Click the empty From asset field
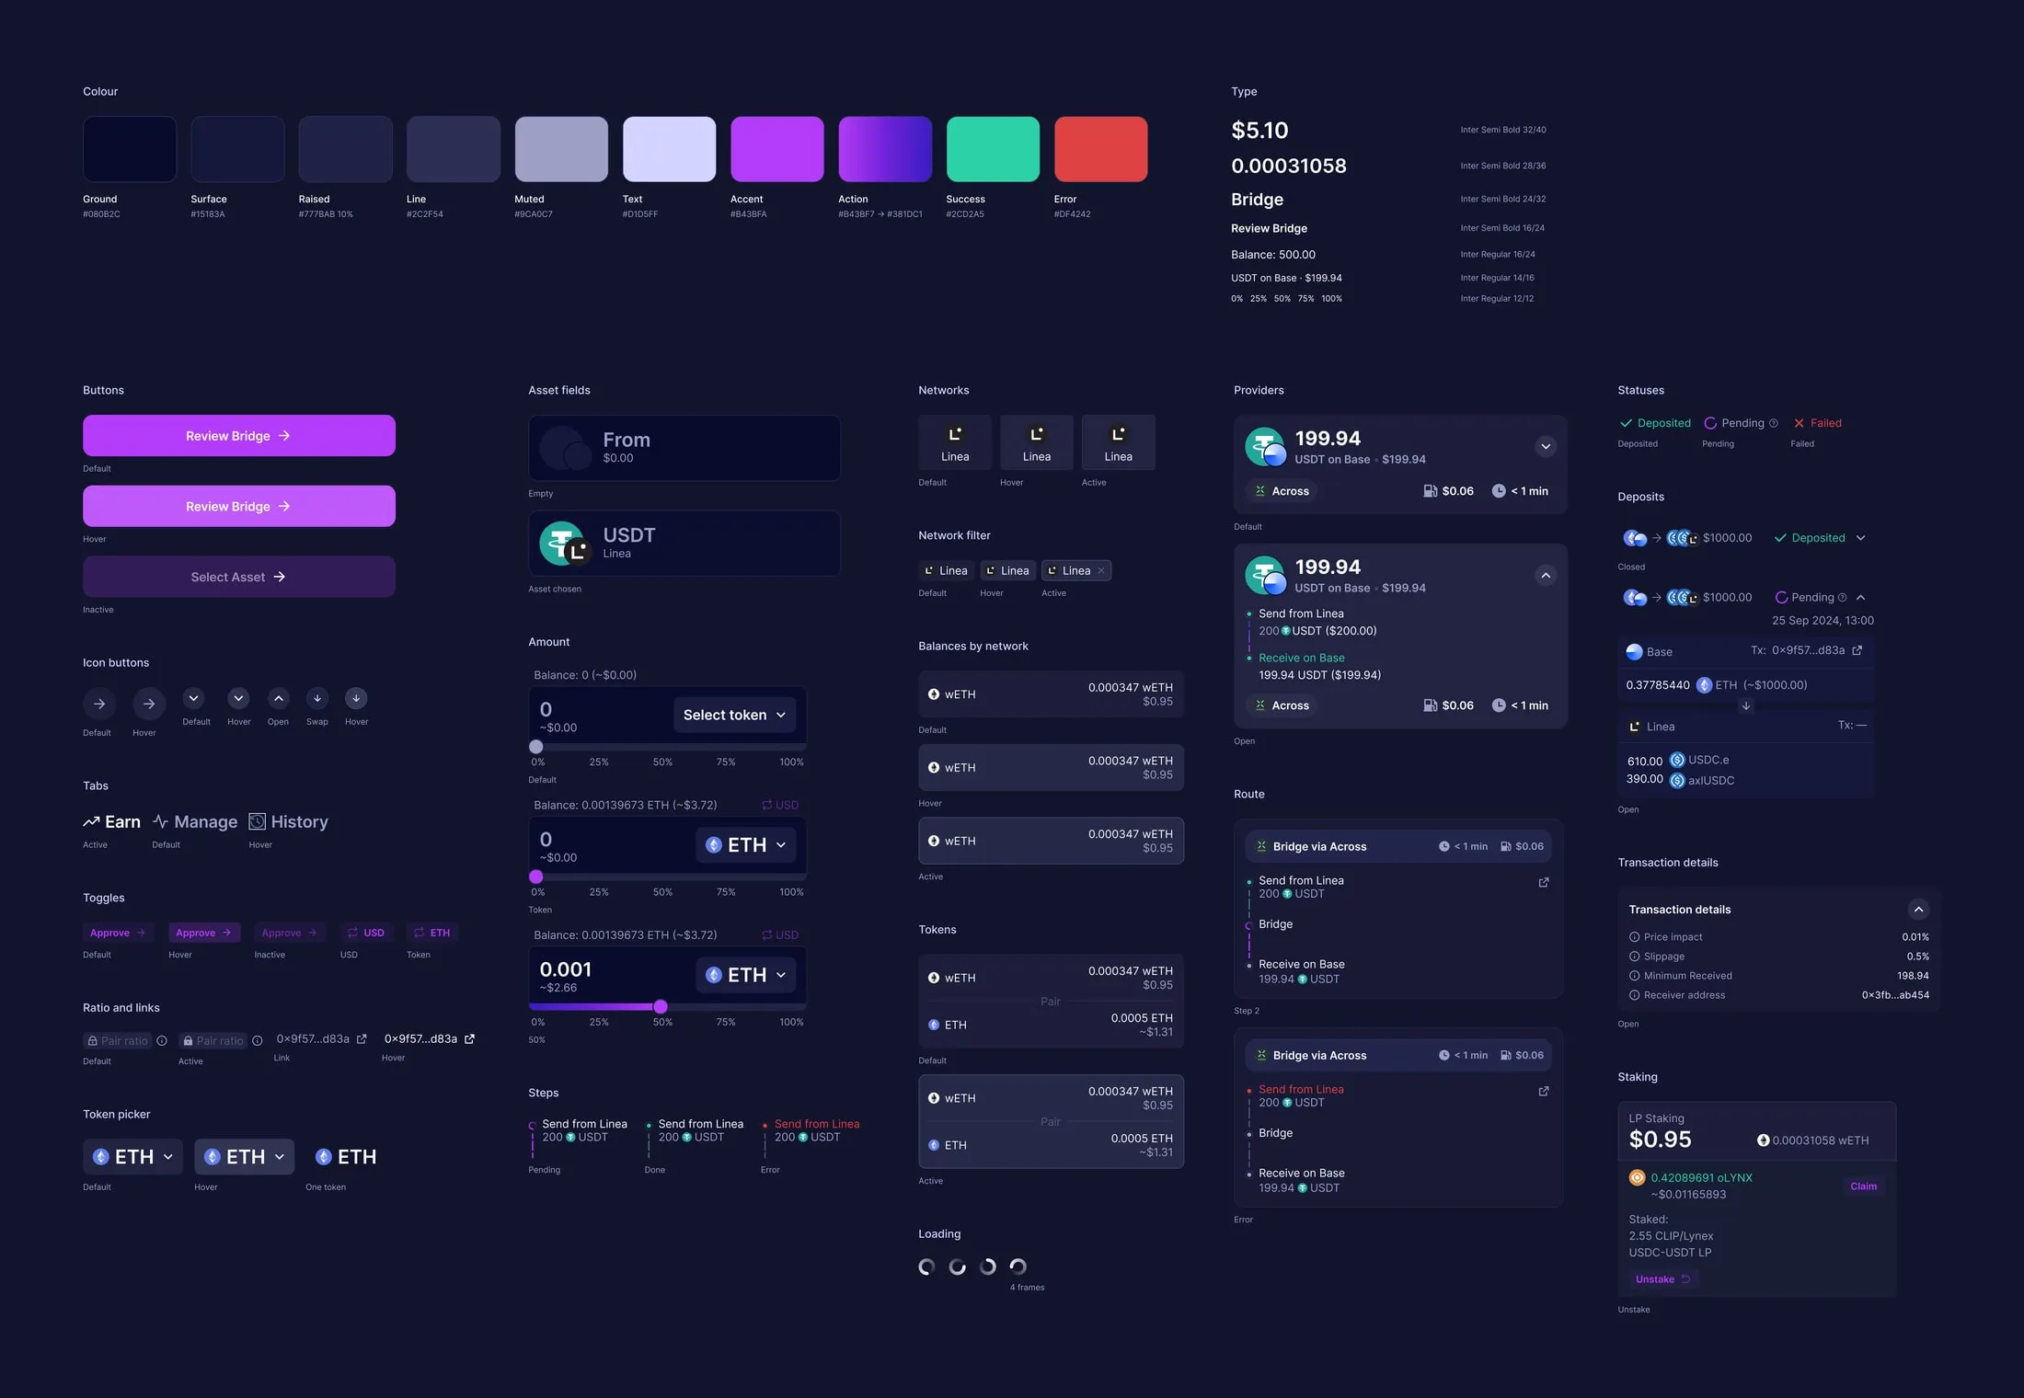The height and width of the screenshot is (1398, 2024). click(x=684, y=448)
